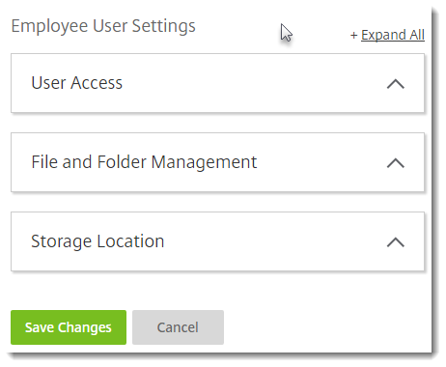Viewport: 446px width, 367px height.
Task: Show all sections via Expand All
Action: pyautogui.click(x=393, y=35)
